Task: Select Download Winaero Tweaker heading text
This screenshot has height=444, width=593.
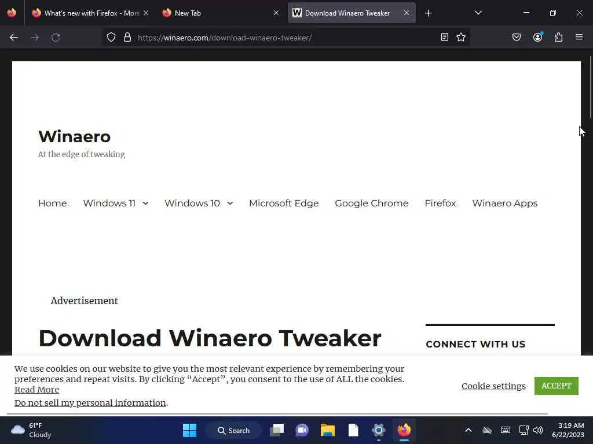Action: tap(210, 338)
